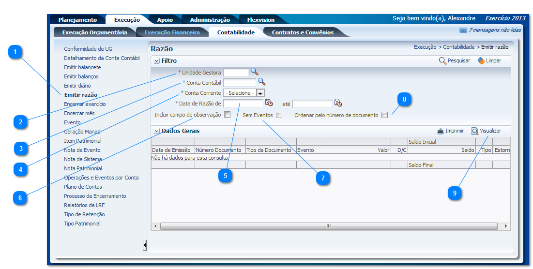Viewport: 533px width, 269px height.
Task: Open the Contratos e Convênios tab
Action: pyautogui.click(x=303, y=32)
